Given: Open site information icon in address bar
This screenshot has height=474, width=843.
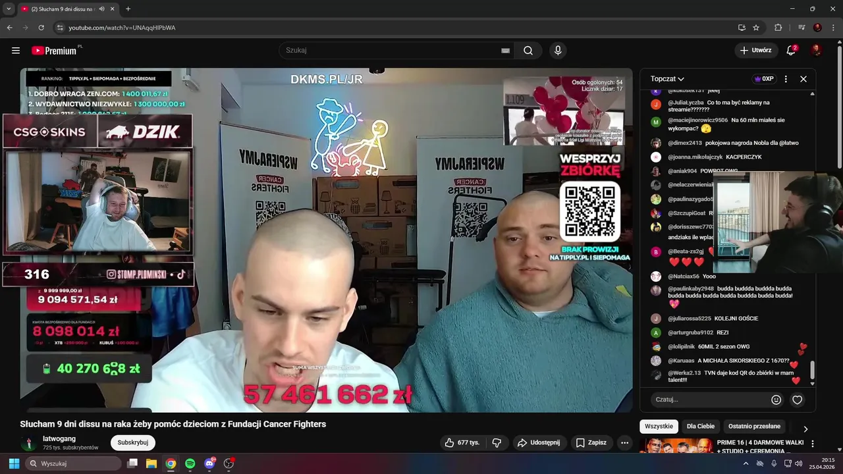Looking at the screenshot, I should [60, 28].
